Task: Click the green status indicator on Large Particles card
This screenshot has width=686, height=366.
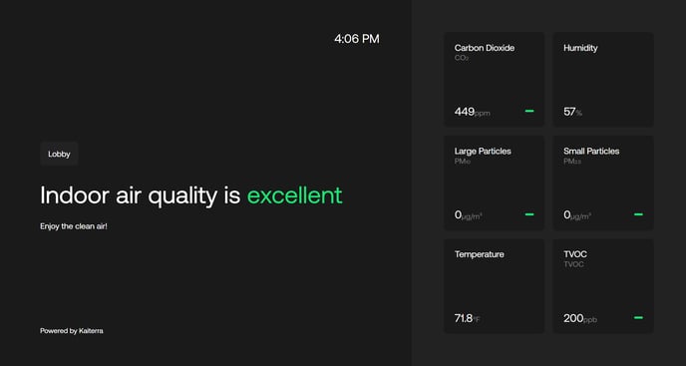Action: pyautogui.click(x=529, y=214)
